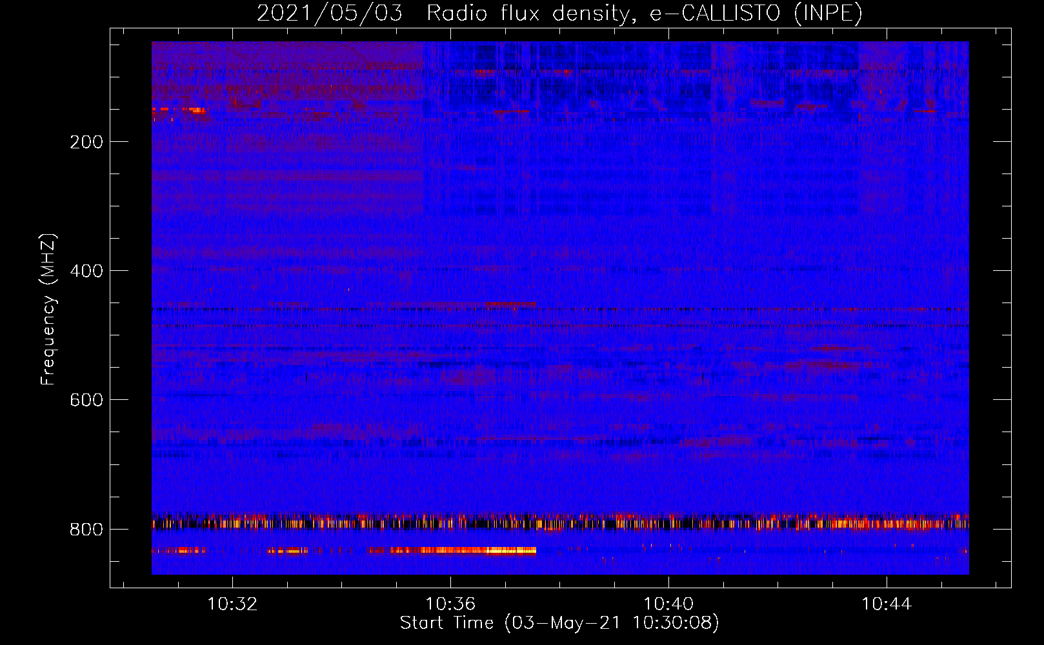Viewport: 1044px width, 645px height.
Task: Click the "Frequency (MHZ)" axis label
Action: (x=48, y=310)
